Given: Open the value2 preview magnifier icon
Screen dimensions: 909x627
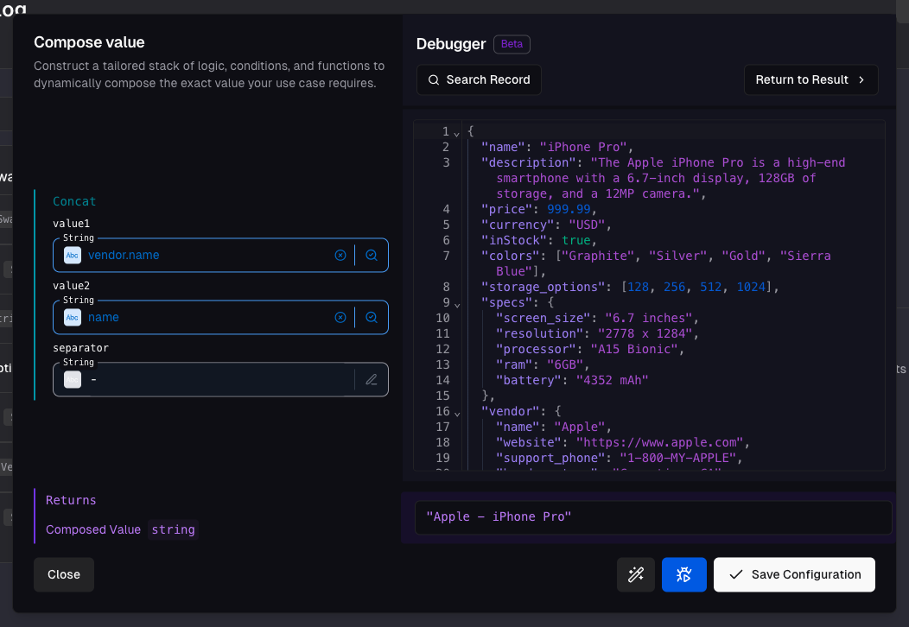Looking at the screenshot, I should click(x=372, y=317).
